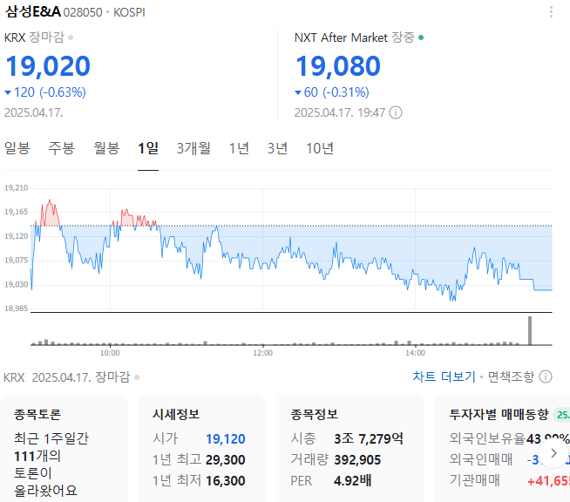Open the three-dot more options menu
This screenshot has height=502, width=570.
pos(551,12)
